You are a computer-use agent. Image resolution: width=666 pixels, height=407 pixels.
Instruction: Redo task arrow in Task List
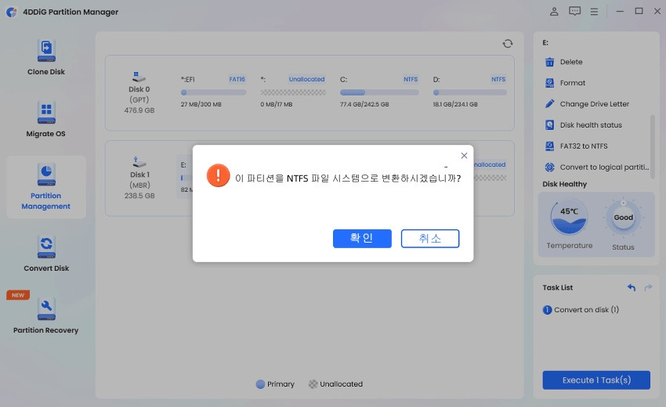(x=648, y=288)
